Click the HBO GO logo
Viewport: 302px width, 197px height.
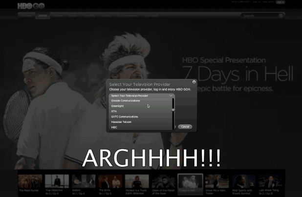coord(31,5)
